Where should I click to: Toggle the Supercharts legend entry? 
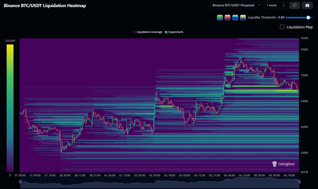click(x=174, y=32)
